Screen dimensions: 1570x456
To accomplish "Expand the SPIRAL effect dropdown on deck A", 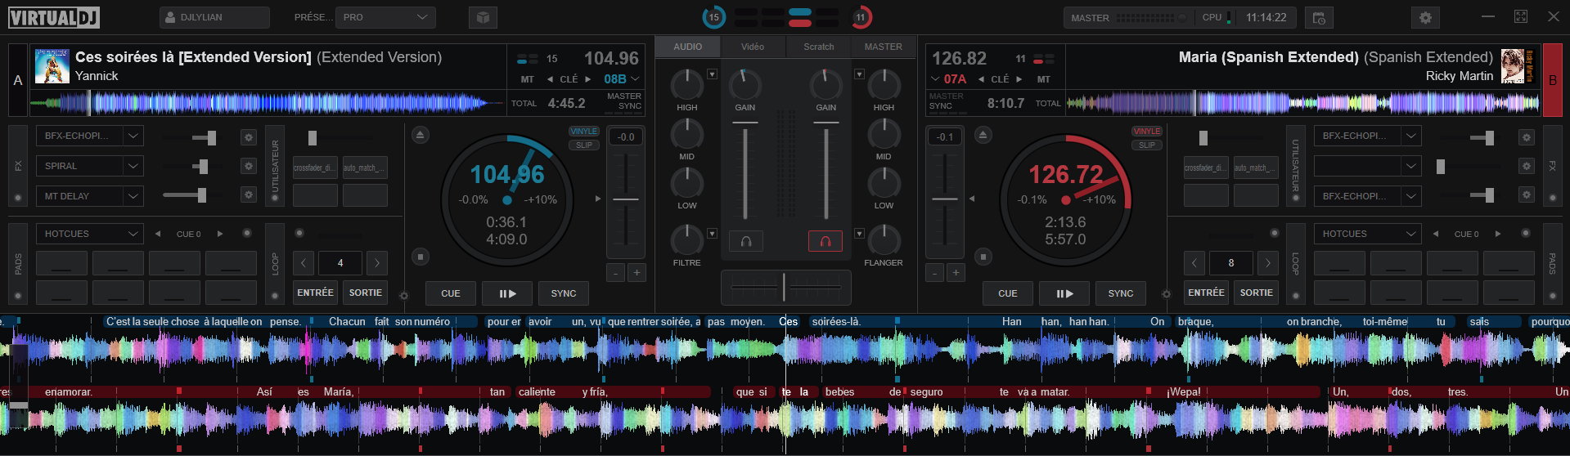I will (133, 166).
